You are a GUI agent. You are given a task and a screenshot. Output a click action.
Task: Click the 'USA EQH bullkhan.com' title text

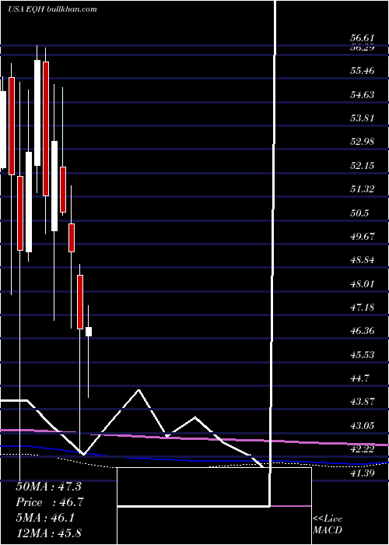[52, 9]
